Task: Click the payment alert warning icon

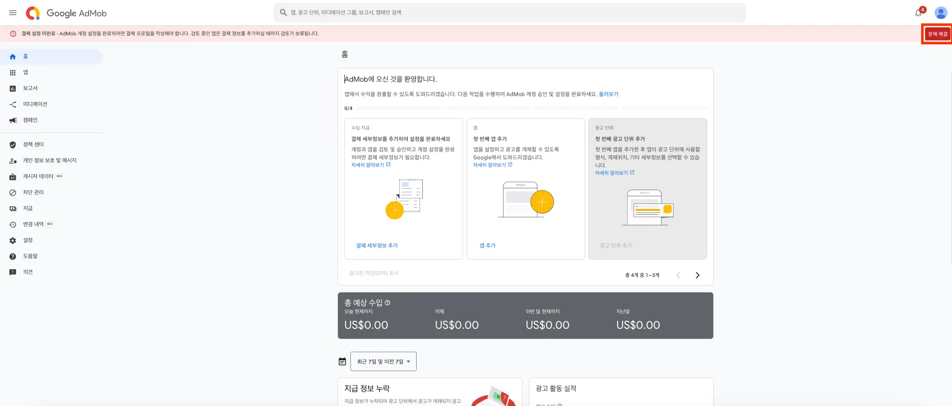Action: [x=13, y=34]
